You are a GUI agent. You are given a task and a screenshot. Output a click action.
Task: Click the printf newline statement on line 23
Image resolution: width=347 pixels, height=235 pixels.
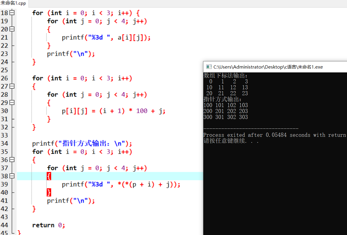71,54
